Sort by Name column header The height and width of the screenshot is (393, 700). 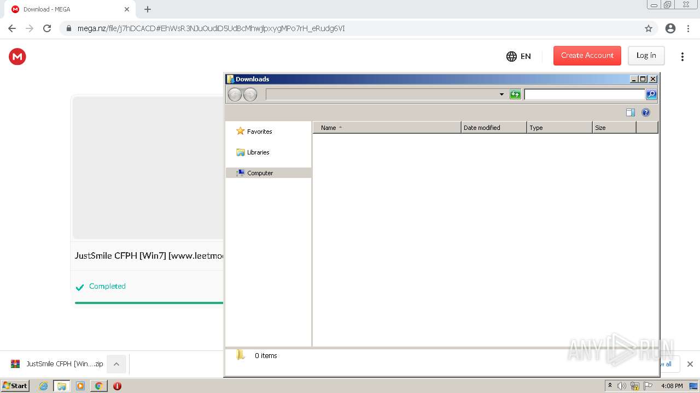[387, 128]
